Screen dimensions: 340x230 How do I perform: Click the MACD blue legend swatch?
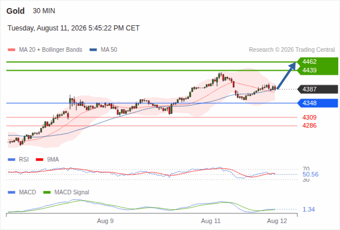(x=12, y=193)
